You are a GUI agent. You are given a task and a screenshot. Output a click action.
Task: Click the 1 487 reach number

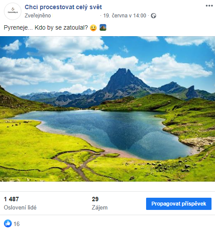11,199
